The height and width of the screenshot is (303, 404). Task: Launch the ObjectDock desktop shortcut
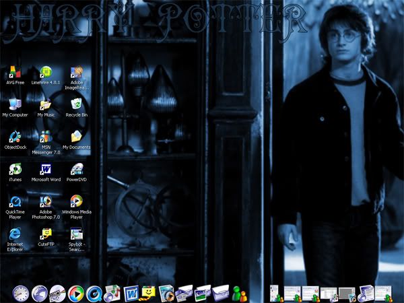pos(15,140)
